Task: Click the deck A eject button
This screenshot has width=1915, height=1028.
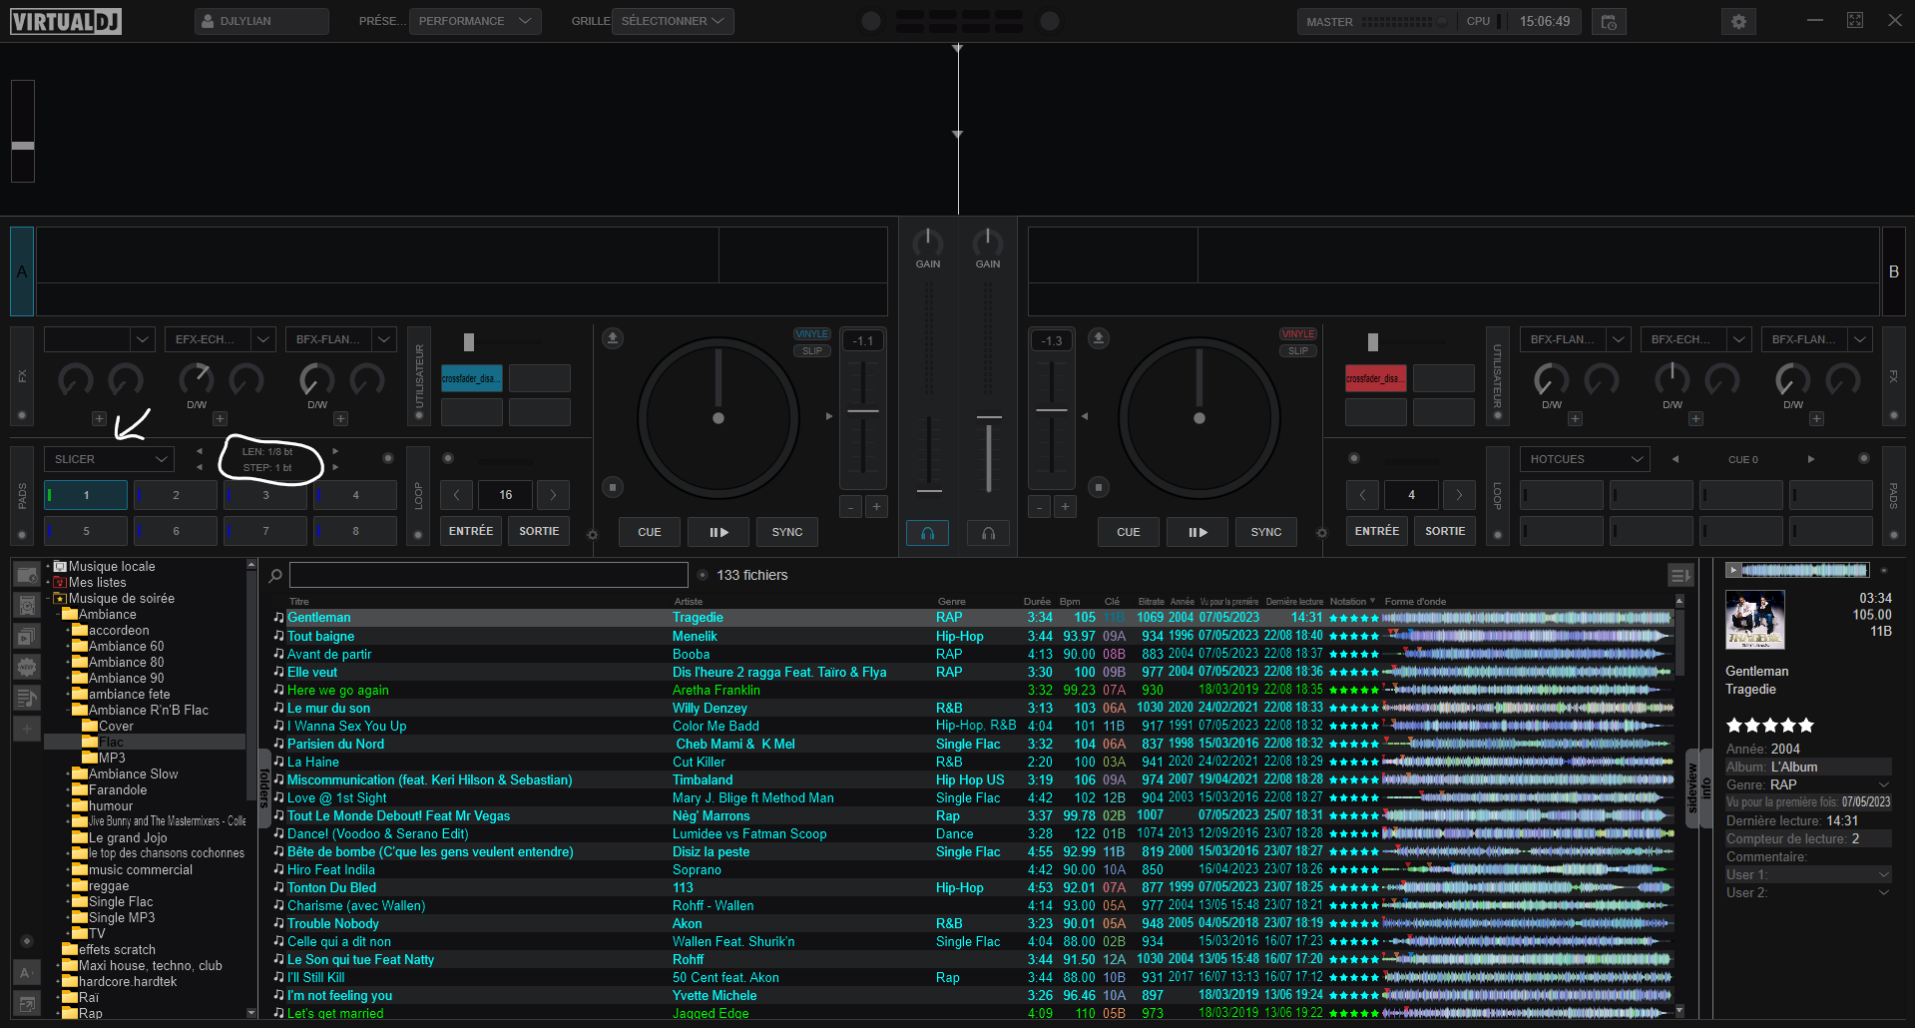Action: (613, 338)
